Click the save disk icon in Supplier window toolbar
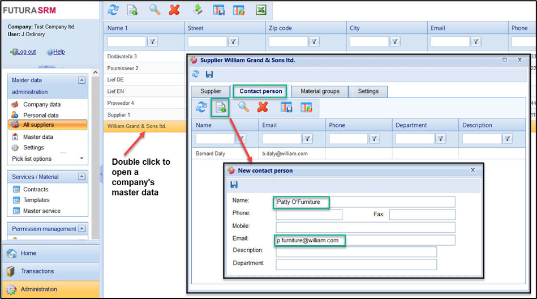Viewport: 537px width, 299px height. (209, 74)
